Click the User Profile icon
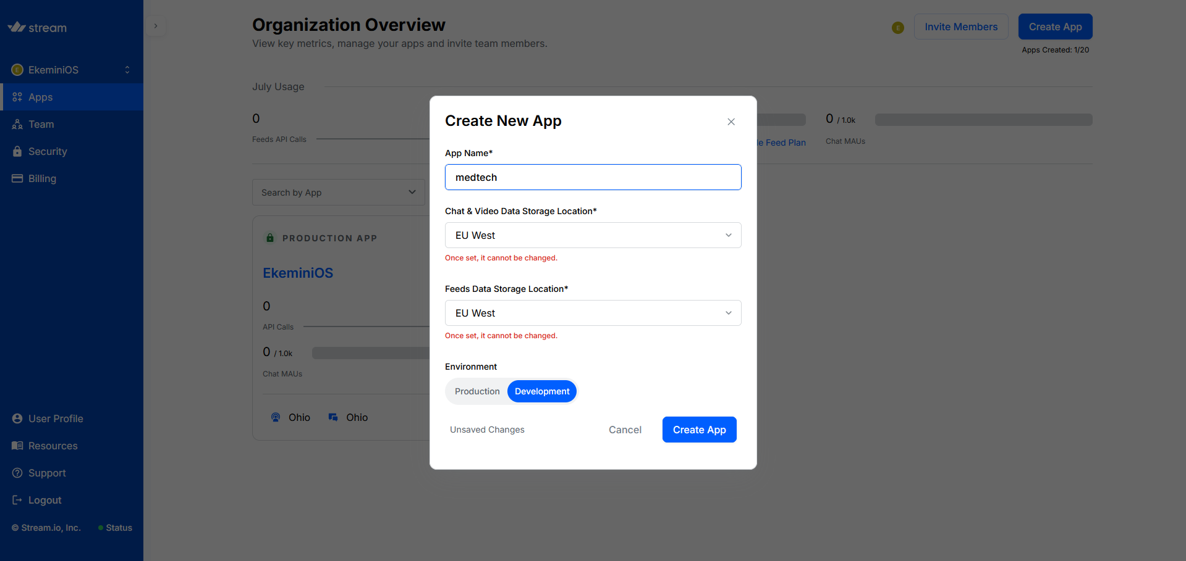This screenshot has height=561, width=1186. (x=17, y=418)
